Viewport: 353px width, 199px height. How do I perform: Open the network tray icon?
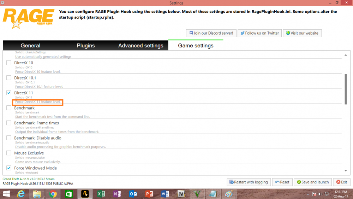327,194
